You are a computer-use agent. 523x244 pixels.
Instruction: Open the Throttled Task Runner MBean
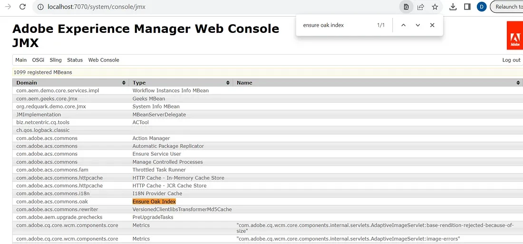(x=159, y=170)
